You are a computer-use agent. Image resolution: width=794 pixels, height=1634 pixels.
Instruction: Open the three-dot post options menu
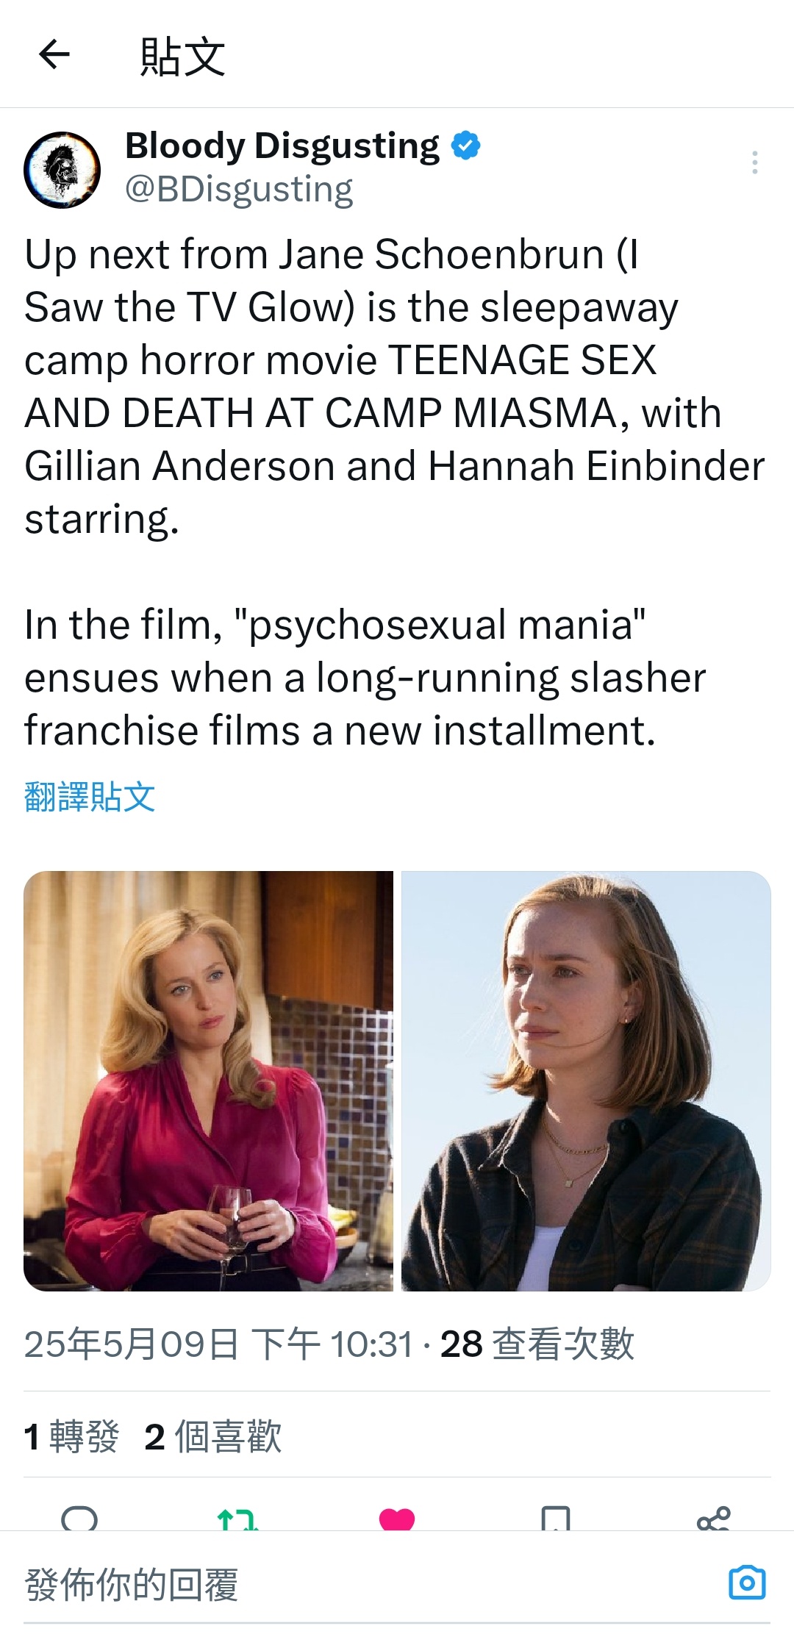pyautogui.click(x=754, y=162)
